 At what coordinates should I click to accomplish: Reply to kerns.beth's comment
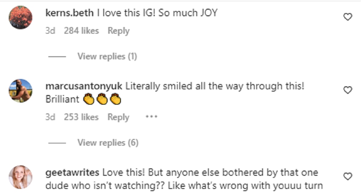coord(119,31)
